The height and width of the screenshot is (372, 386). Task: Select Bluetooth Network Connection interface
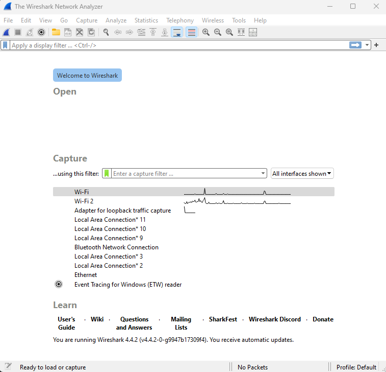pyautogui.click(x=116, y=247)
